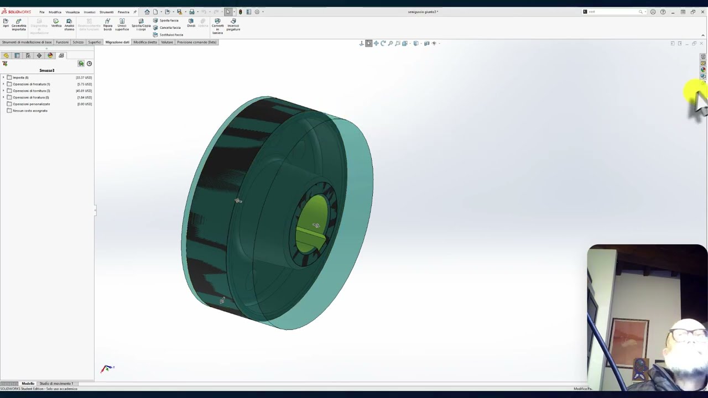The width and height of the screenshot is (708, 398).
Task: Switch to the Funzioni tab
Action: (62, 42)
